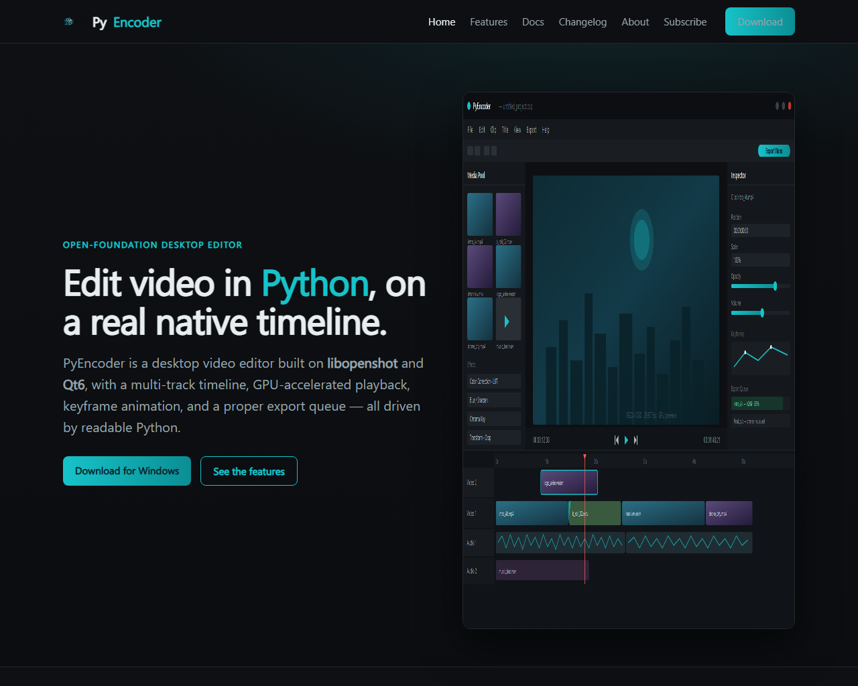Viewport: 858px width, 686px height.
Task: Select the Chroma Key effect
Action: point(494,419)
